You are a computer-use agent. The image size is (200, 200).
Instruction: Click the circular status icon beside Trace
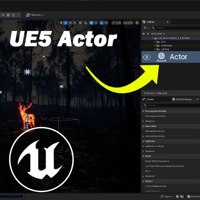point(177,197)
